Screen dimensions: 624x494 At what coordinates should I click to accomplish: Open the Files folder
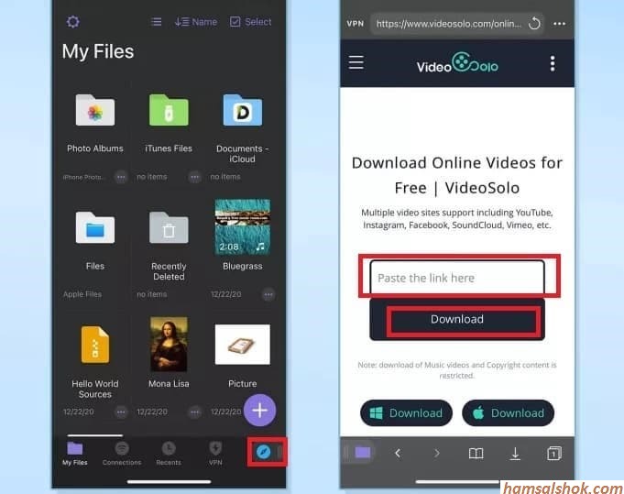[x=95, y=227]
